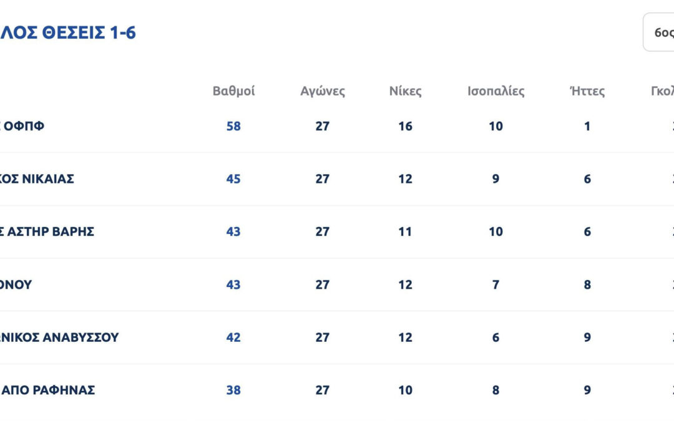
Task: Click the 16 wins cell
Action: [x=405, y=126]
